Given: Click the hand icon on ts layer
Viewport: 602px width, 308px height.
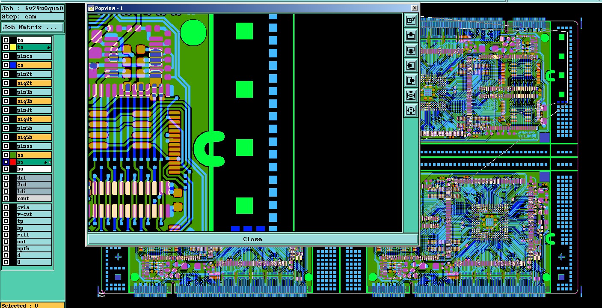Looking at the screenshot, I should (x=48, y=47).
